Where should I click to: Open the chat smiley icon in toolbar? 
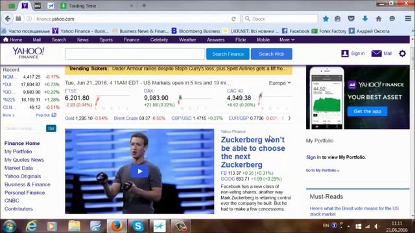[x=392, y=19]
